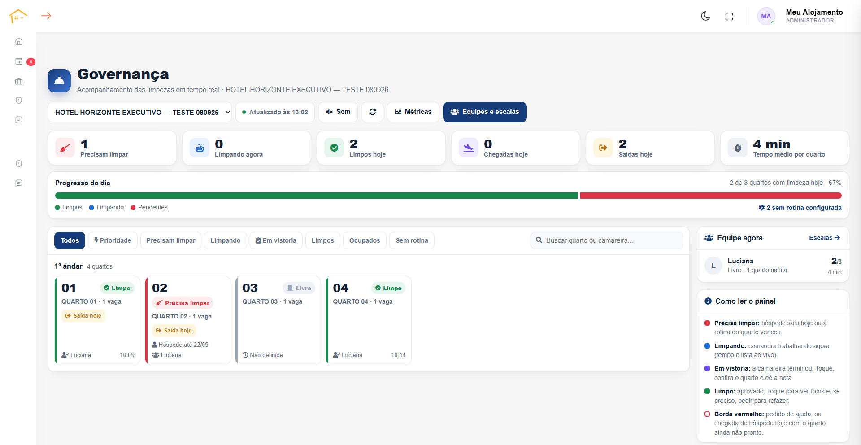Enter fullscreen mode via top icon
This screenshot has width=861, height=445.
729,17
